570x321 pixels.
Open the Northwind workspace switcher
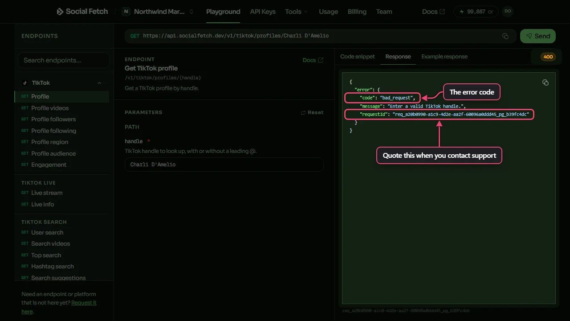pyautogui.click(x=158, y=12)
